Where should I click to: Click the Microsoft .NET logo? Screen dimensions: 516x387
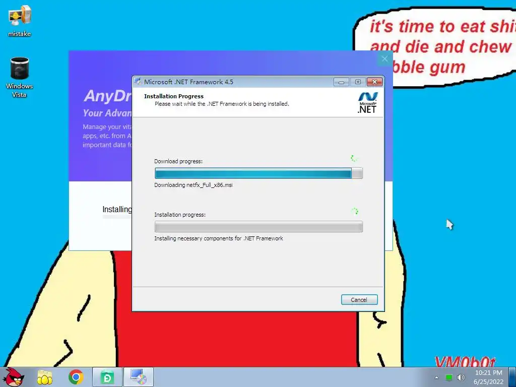367,103
